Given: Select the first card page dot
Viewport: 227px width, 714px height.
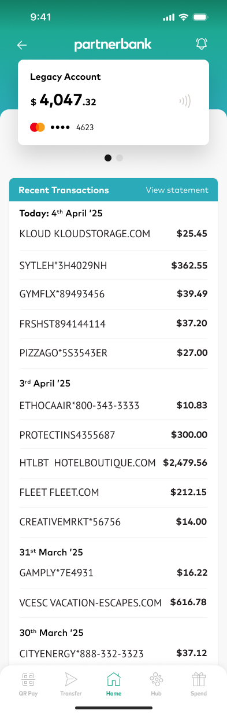Looking at the screenshot, I should [108, 157].
